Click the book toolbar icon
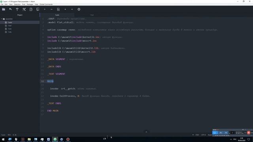 38,9
